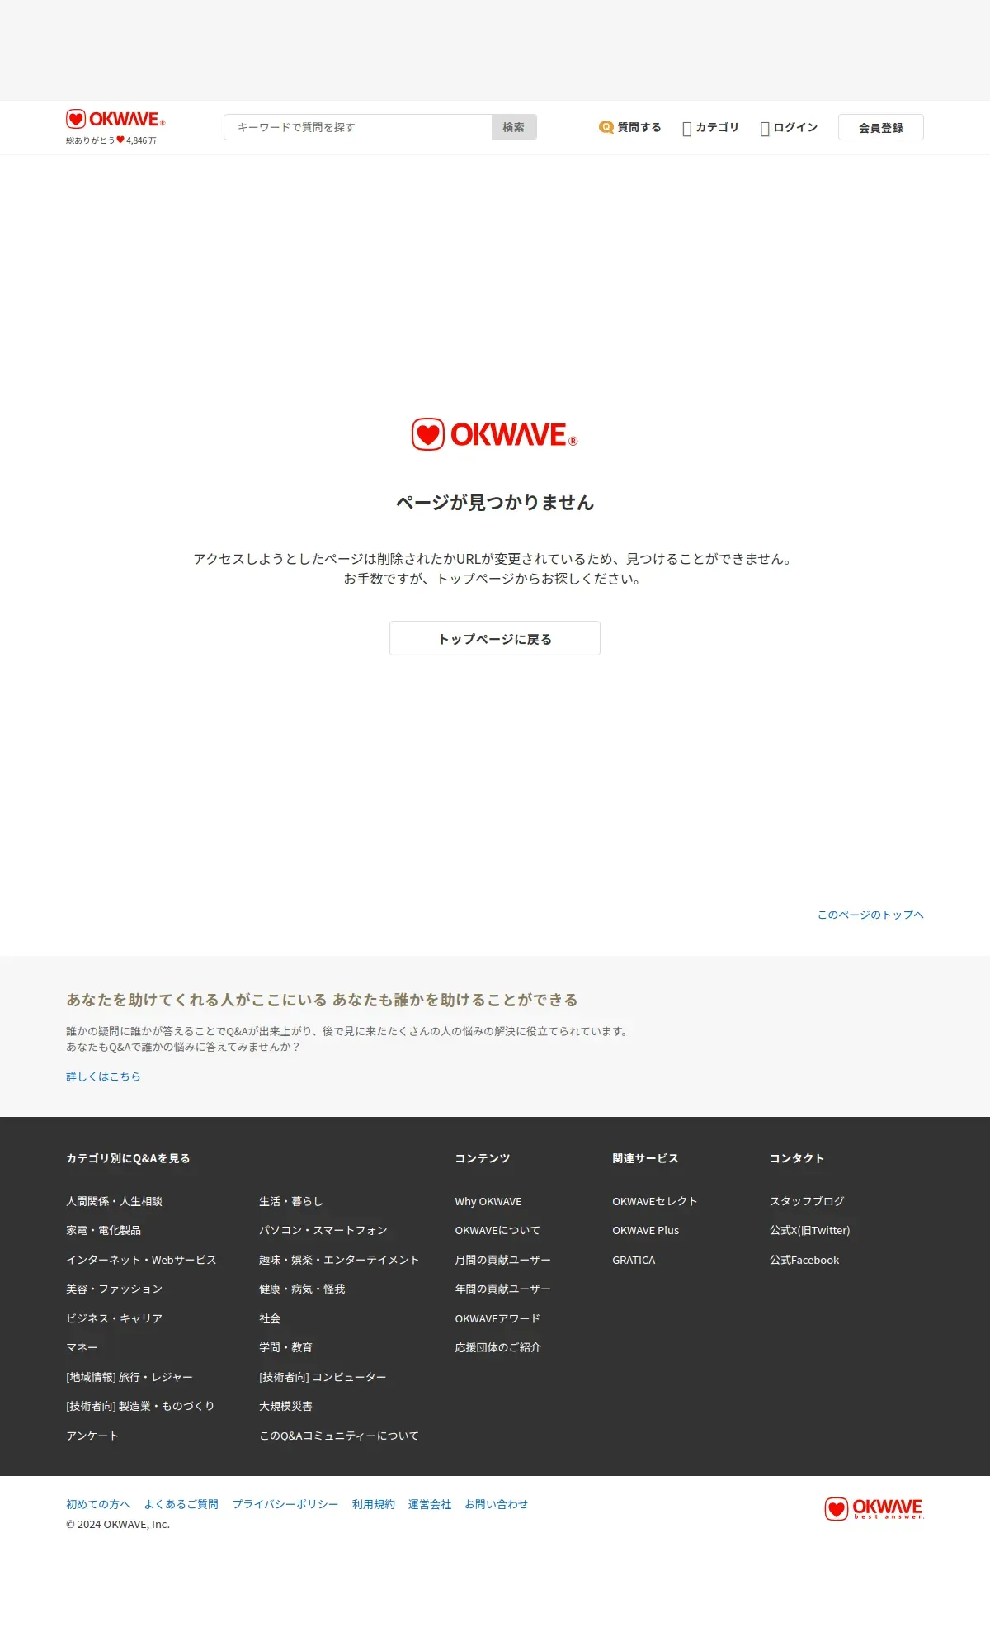Image resolution: width=990 pixels, height=1637 pixels.
Task: Click the © 2024 OKWAVE, Inc. text
Action: click(x=118, y=1525)
